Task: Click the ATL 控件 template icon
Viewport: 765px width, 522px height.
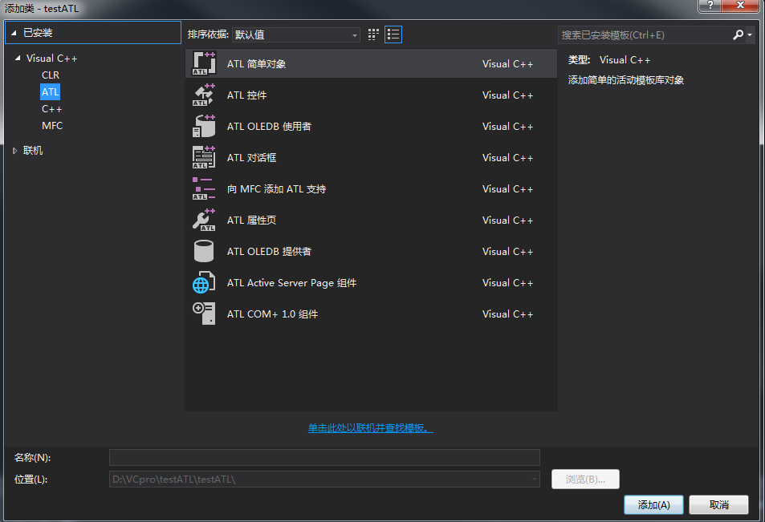Action: point(204,95)
